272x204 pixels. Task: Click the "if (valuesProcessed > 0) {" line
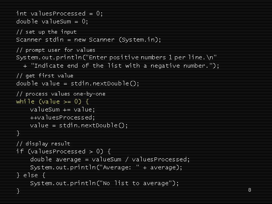[63, 151]
